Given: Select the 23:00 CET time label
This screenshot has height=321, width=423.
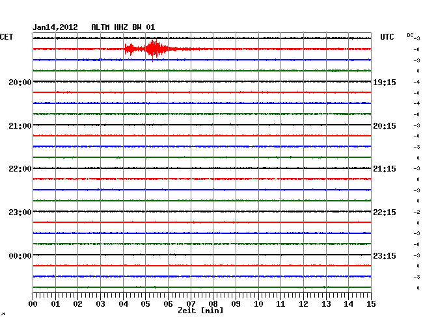Looking at the screenshot, I should point(20,212).
